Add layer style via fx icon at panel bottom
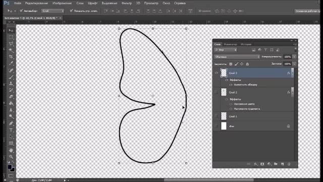Image resolution: width=323 pixels, height=182 pixels. (x=255, y=164)
